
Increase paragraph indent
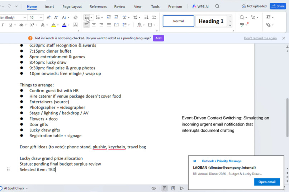click(116, 18)
